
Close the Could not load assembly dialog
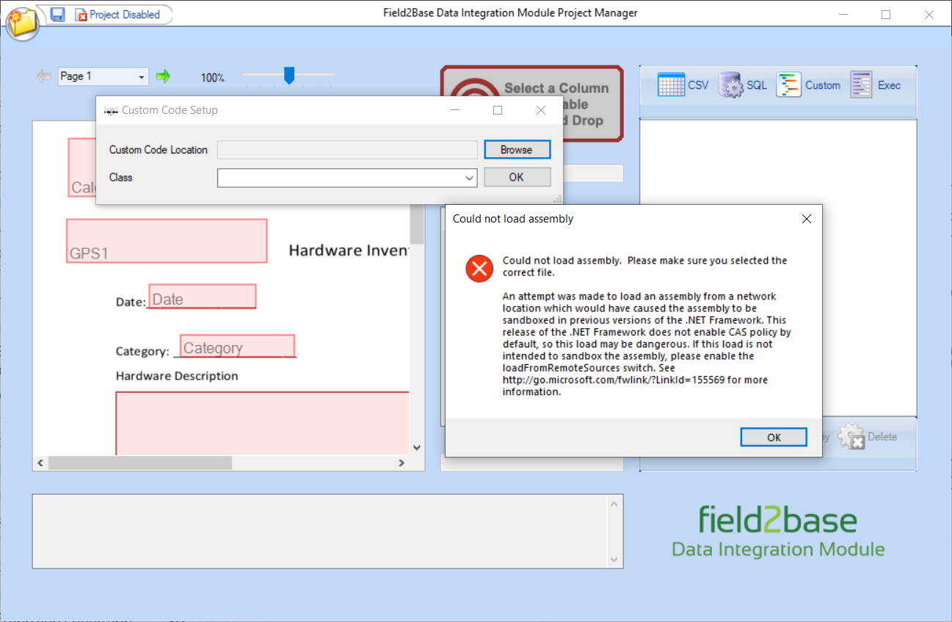(807, 219)
